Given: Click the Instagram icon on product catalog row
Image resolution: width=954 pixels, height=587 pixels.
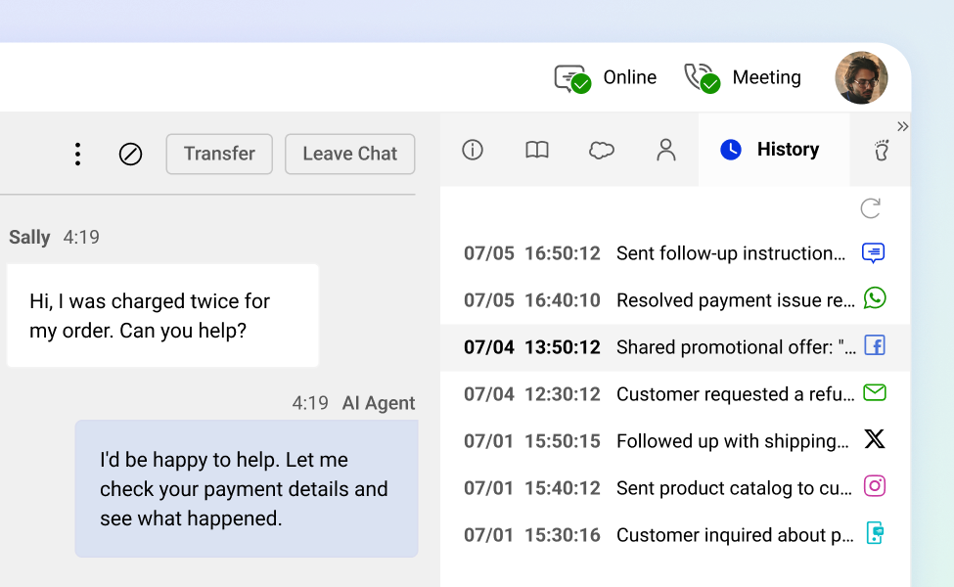Looking at the screenshot, I should click(875, 485).
